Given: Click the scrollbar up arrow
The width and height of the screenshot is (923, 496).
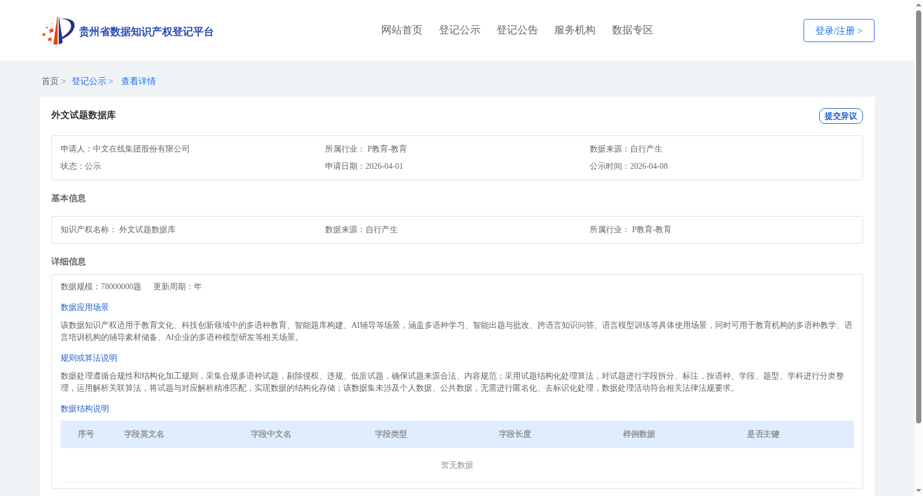Looking at the screenshot, I should coord(918,5).
